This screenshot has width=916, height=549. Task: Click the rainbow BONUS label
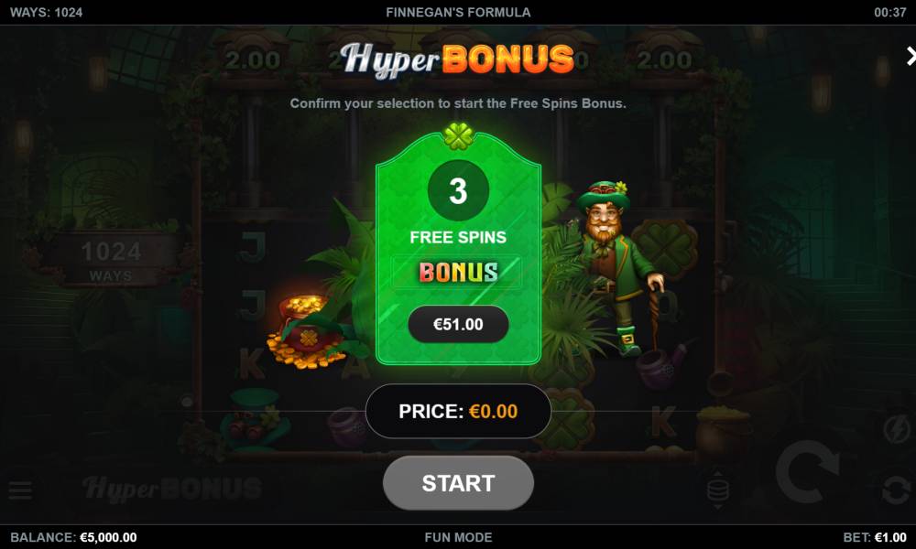point(458,273)
